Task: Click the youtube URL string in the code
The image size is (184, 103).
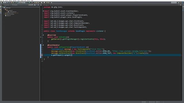Action: [x=130, y=51]
